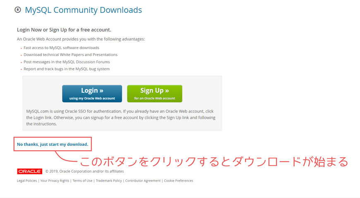
Task: Click the download circle icon beside the title
Action: (x=18, y=10)
